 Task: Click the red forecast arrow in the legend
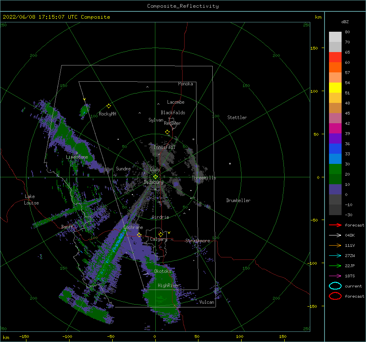pos(335,225)
